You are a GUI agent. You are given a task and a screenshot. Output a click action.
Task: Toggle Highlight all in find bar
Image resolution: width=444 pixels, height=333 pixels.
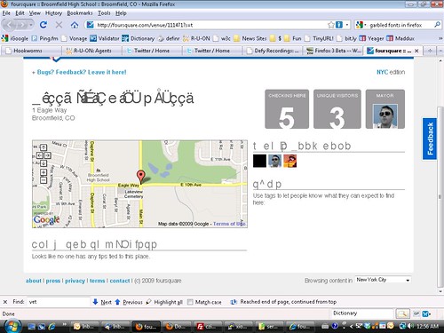tap(164, 302)
